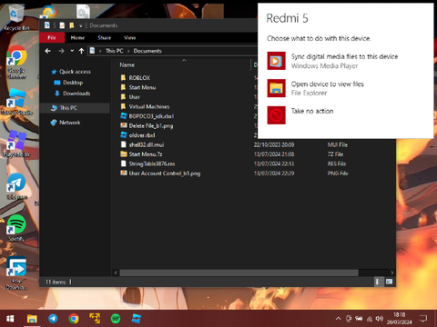Open Spotify from the taskbar
Viewport: 437px width, 327px height.
(x=116, y=319)
